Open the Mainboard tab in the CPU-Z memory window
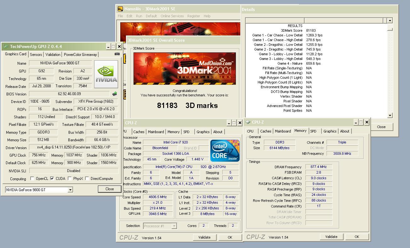410x248 pixels. pos(283,131)
